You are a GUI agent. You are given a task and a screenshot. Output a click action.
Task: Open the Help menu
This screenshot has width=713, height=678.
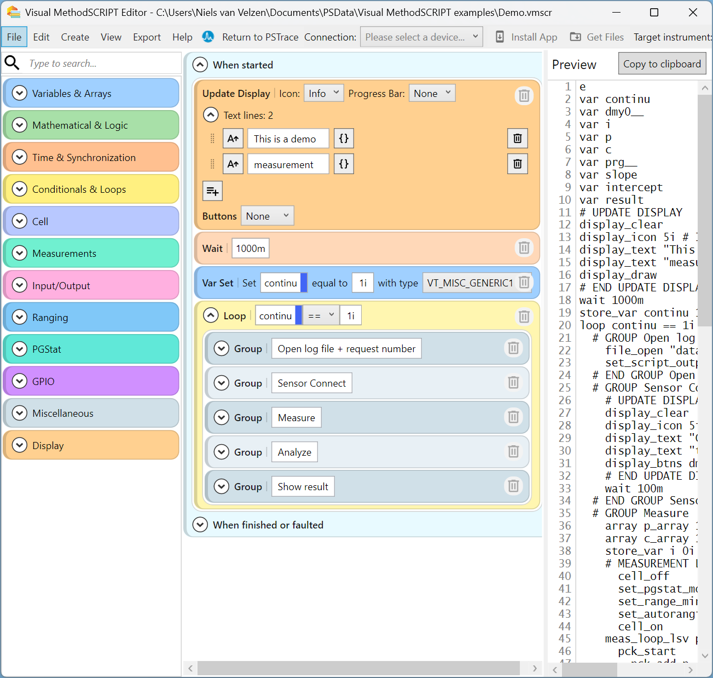pyautogui.click(x=182, y=37)
